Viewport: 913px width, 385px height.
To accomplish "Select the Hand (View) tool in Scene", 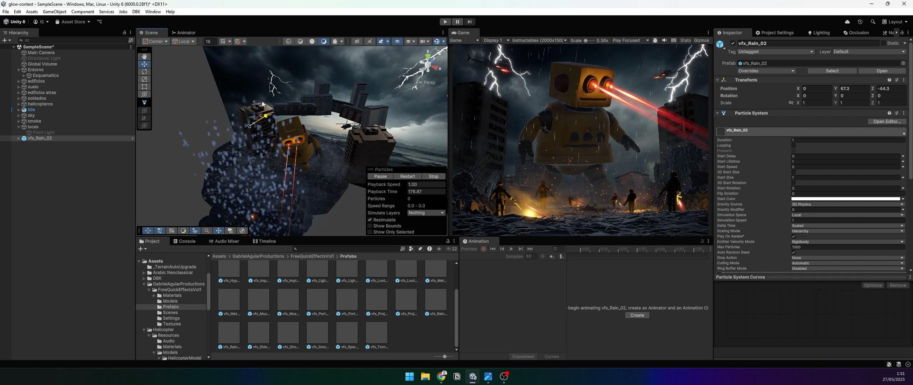I will coord(144,56).
